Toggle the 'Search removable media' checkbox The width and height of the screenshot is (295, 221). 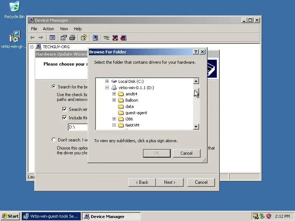pos(65,109)
